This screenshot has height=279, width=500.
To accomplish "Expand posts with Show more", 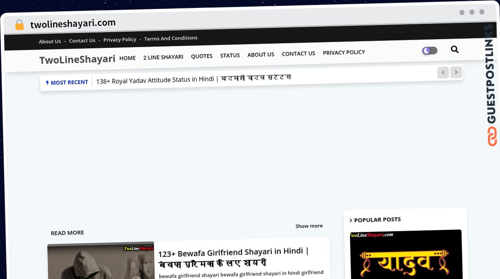I will 309,226.
